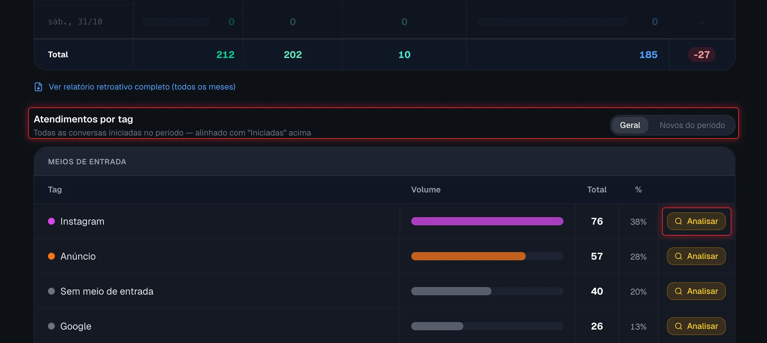Click the Instagram purple volume bar
Viewport: 767px width, 343px height.
pyautogui.click(x=487, y=221)
